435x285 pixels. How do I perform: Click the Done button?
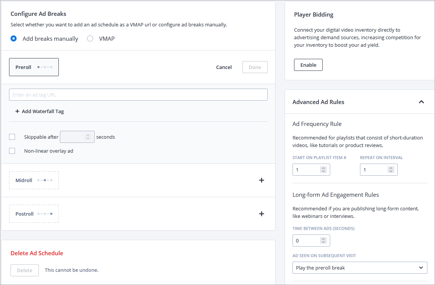pyautogui.click(x=255, y=67)
